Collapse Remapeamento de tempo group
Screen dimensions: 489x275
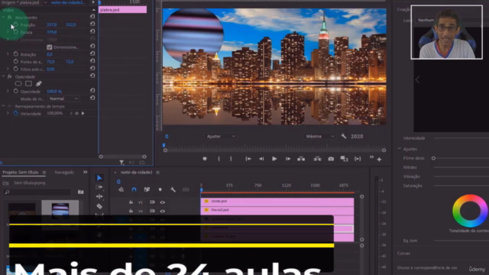click(3, 106)
